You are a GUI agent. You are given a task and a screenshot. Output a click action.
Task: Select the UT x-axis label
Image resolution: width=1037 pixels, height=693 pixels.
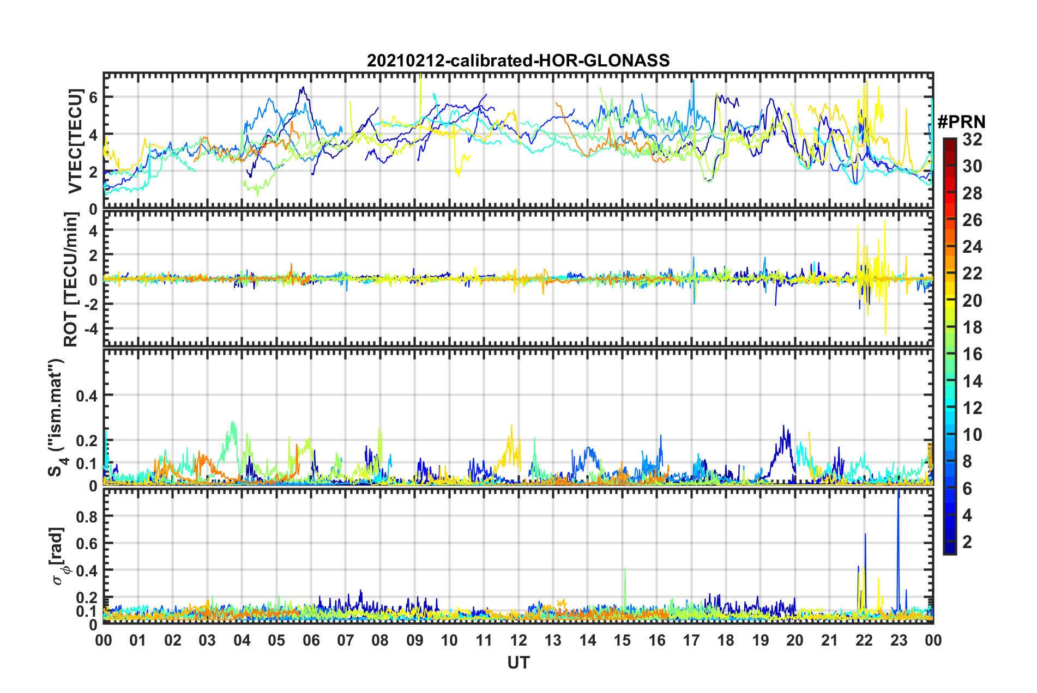click(518, 662)
